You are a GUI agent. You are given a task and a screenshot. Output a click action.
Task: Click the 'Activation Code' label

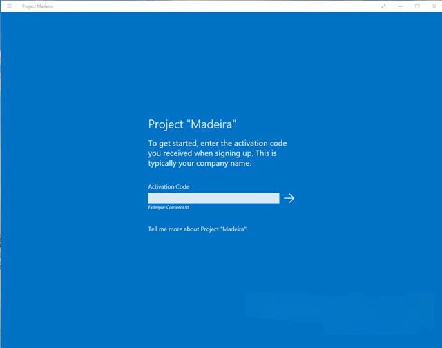pos(169,186)
